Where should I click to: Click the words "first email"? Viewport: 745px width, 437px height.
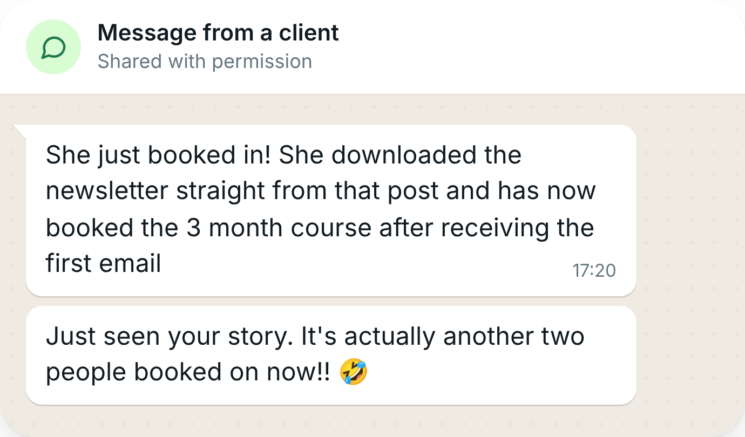point(104,264)
